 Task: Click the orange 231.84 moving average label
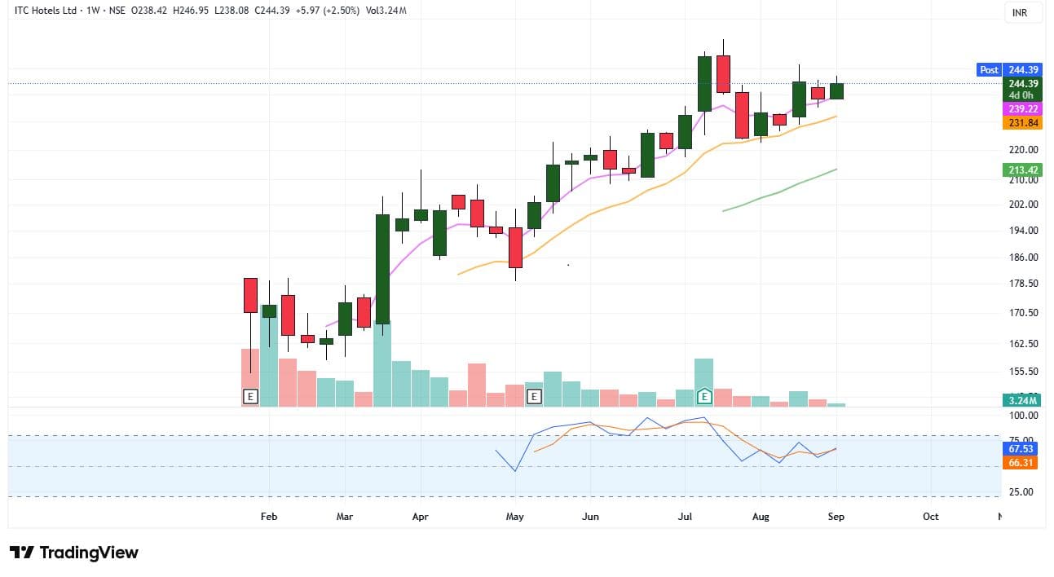point(1022,123)
